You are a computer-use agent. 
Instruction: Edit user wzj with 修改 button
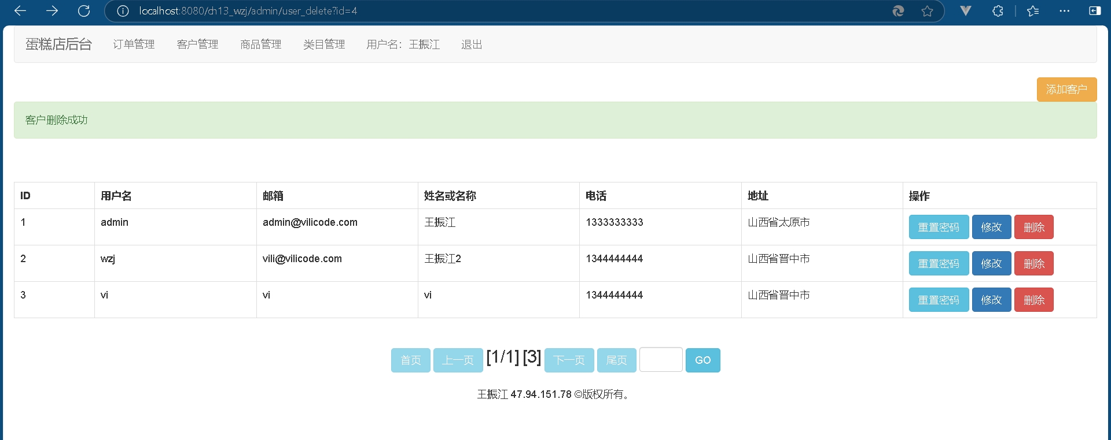[x=991, y=263]
